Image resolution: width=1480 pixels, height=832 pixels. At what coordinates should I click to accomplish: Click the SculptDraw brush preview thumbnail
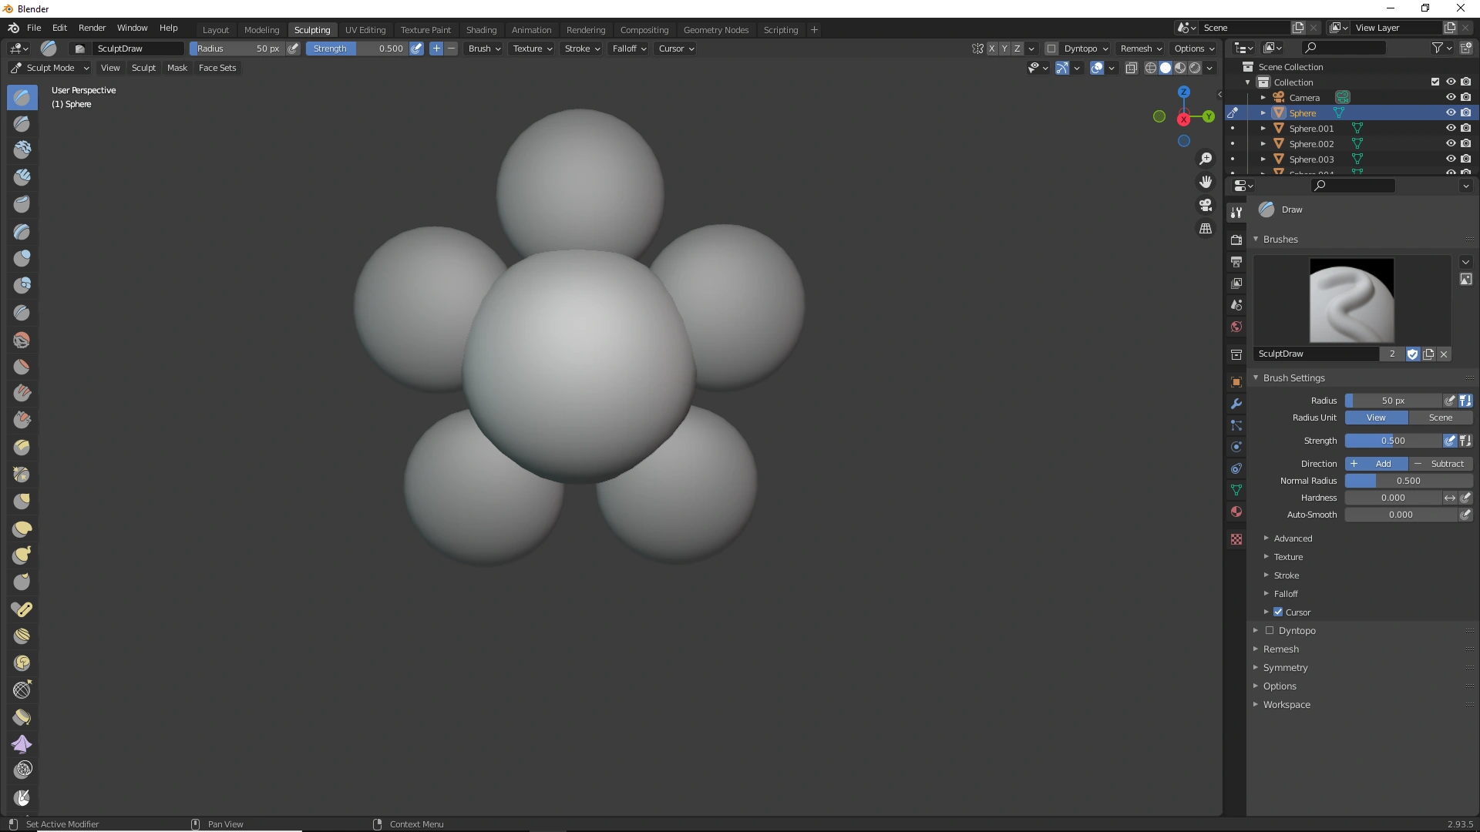point(1351,300)
